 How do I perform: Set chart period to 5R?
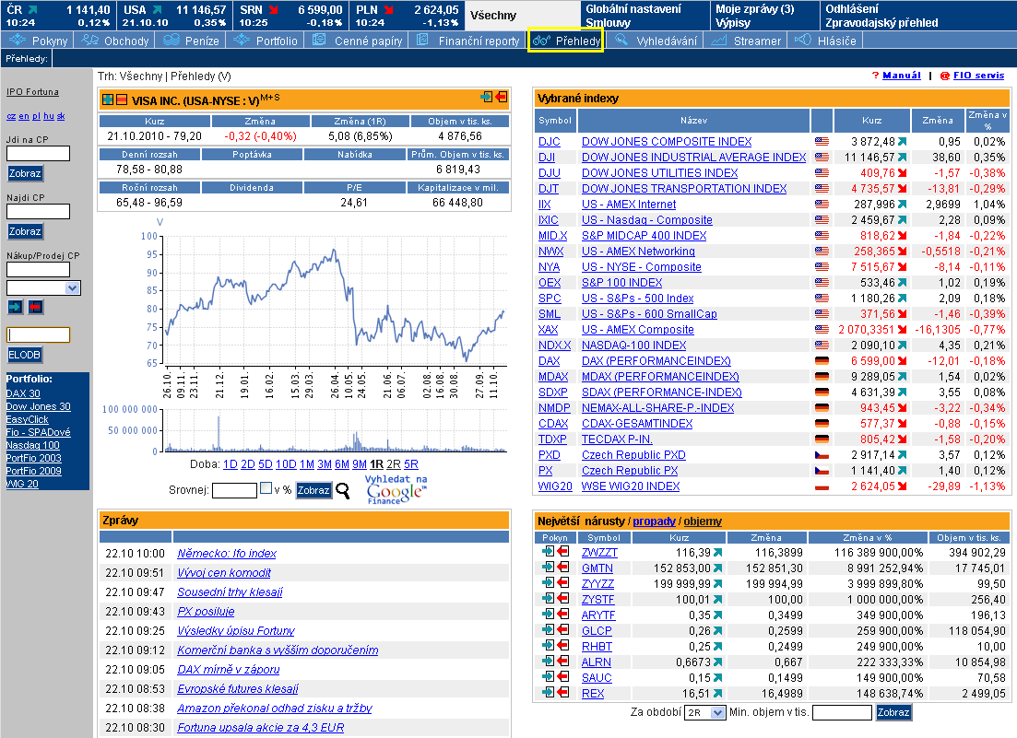coord(410,464)
